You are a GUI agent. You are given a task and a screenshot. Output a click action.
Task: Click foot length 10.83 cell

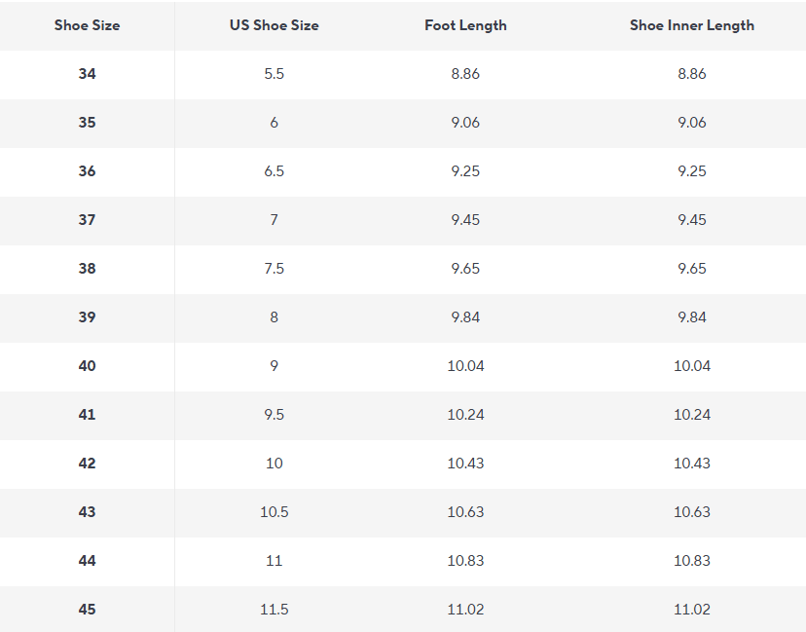(465, 561)
